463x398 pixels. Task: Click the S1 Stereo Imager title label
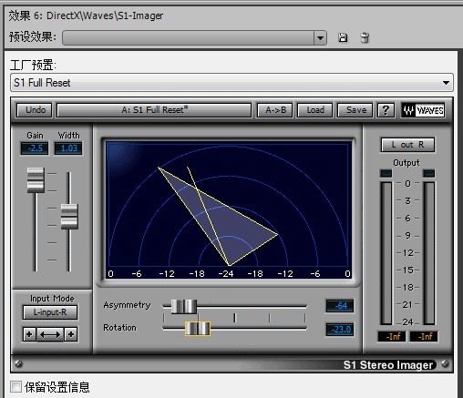click(x=388, y=364)
